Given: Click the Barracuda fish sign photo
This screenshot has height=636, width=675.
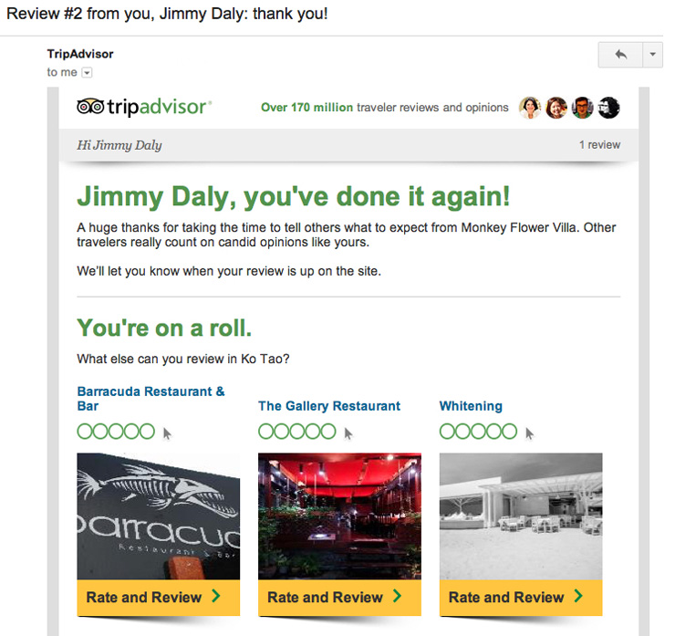Looking at the screenshot, I should [x=158, y=516].
